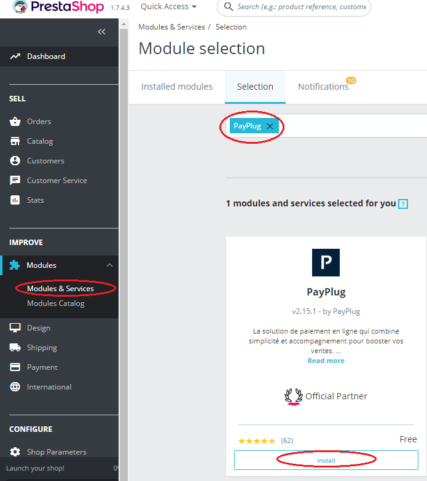This screenshot has height=481, width=427.
Task: Click the Orders basket icon
Action: [x=15, y=122]
